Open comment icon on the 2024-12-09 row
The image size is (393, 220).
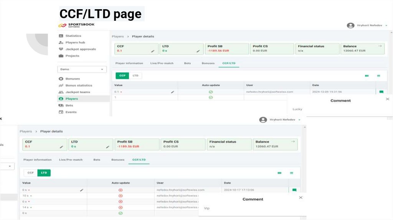[381, 92]
